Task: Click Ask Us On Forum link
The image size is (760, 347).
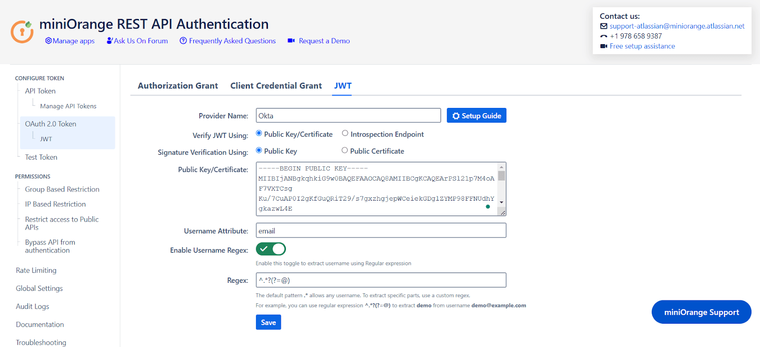Action: 141,41
